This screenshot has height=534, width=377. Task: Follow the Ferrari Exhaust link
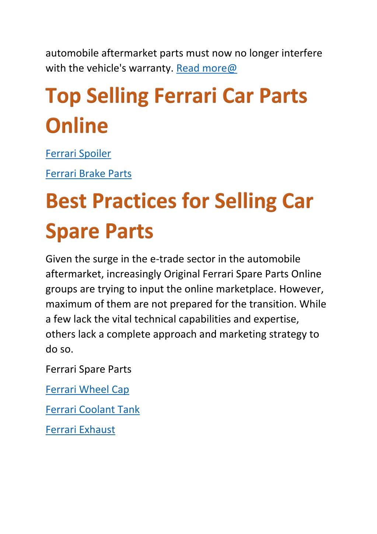pyautogui.click(x=80, y=430)
